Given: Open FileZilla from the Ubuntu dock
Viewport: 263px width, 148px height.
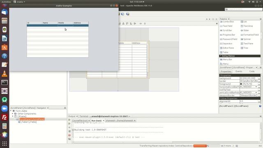Looking at the screenshot, I should pyautogui.click(x=5, y=117).
